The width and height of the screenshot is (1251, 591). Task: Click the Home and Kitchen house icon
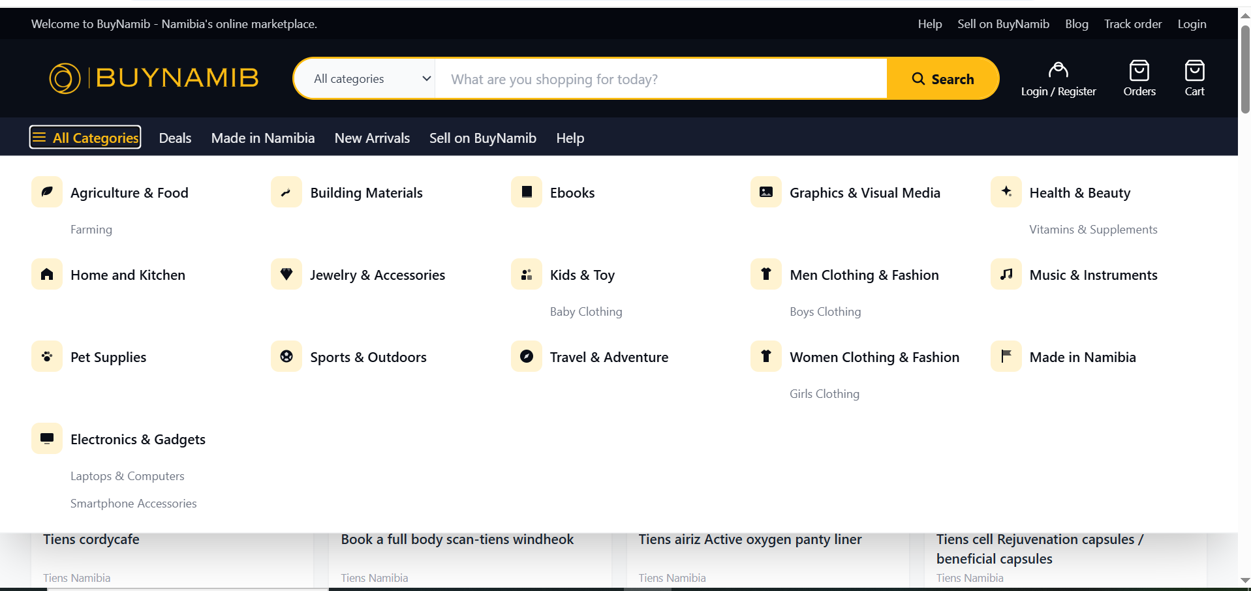[x=47, y=274]
